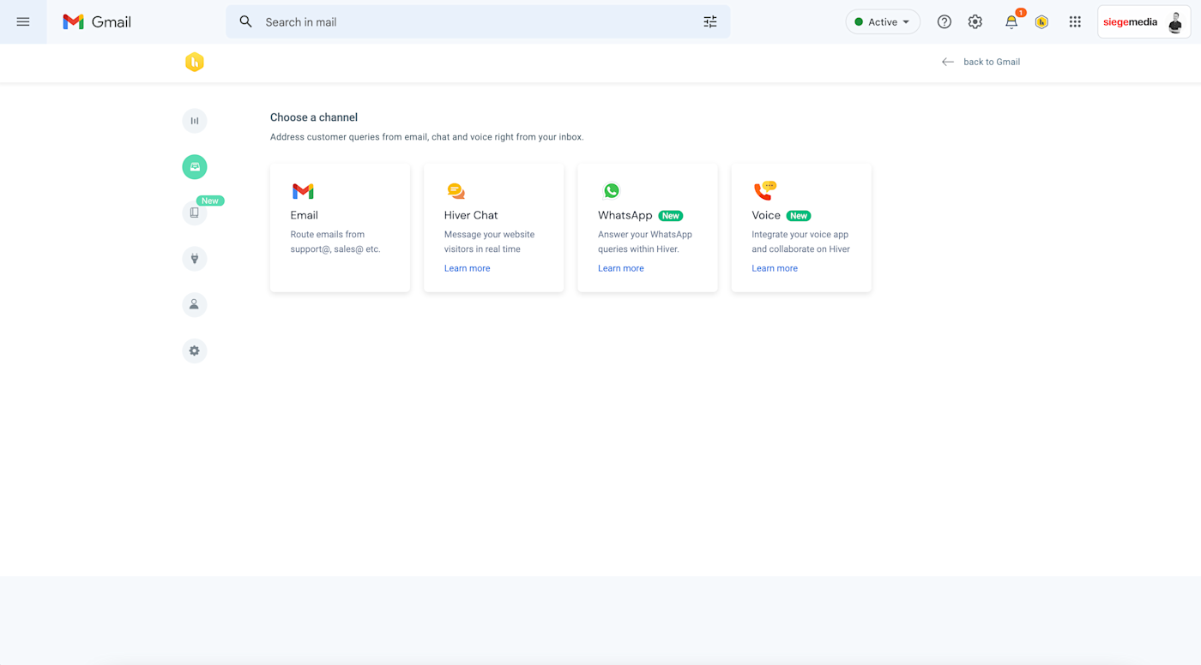
Task: Open the Support help icon
Action: click(x=945, y=22)
